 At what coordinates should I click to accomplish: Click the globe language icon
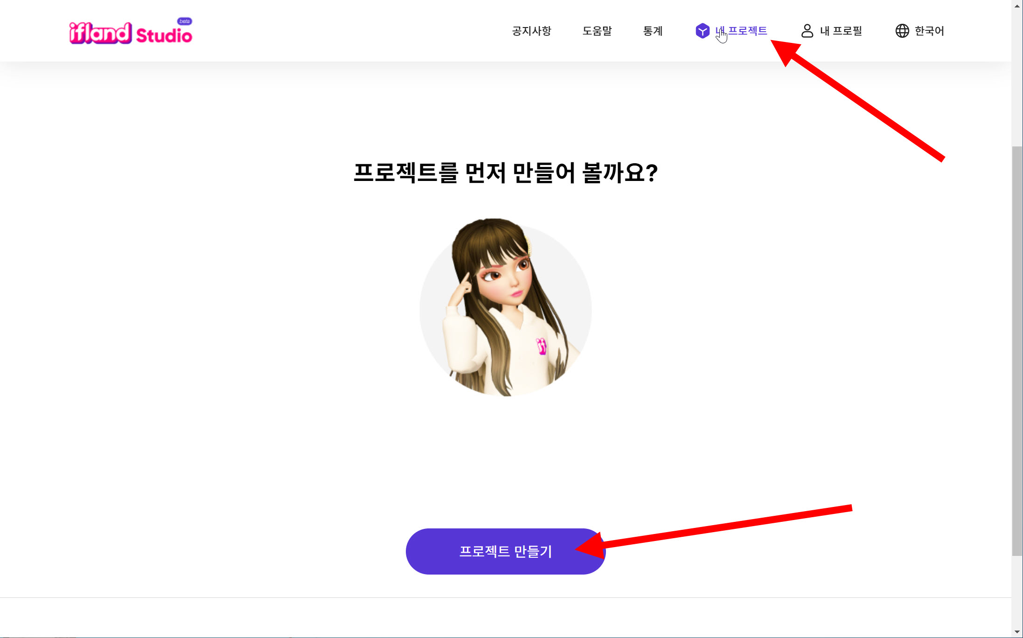coord(902,31)
